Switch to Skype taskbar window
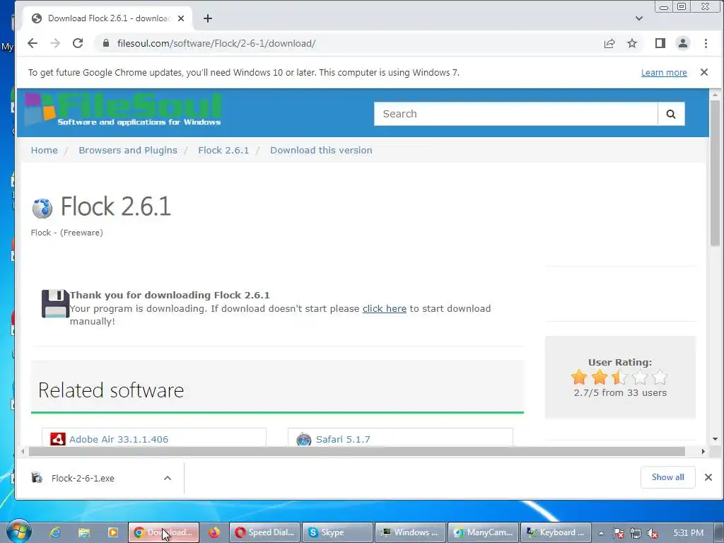Image resolution: width=724 pixels, height=543 pixels. [x=337, y=532]
